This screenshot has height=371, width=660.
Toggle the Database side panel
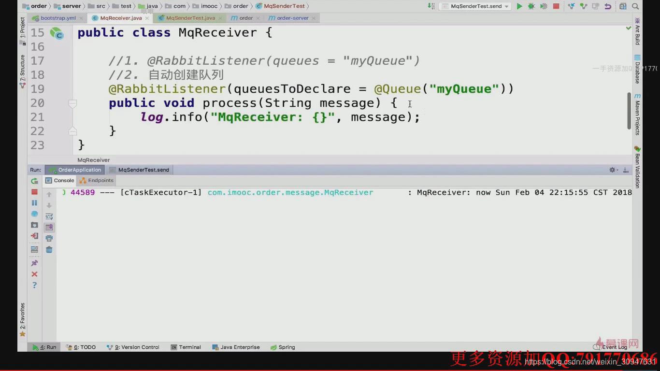(x=637, y=69)
